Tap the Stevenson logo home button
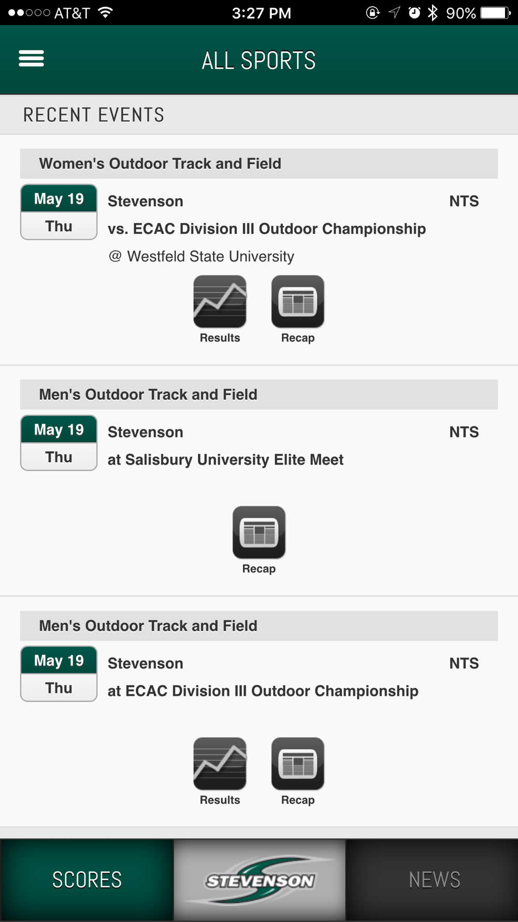Image resolution: width=518 pixels, height=922 pixels. [x=260, y=880]
